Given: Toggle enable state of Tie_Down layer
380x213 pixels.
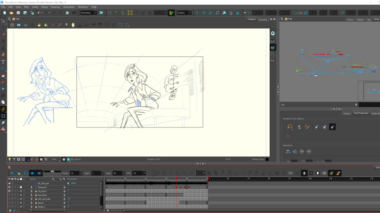Looking at the screenshot, I should [x=9, y=191].
